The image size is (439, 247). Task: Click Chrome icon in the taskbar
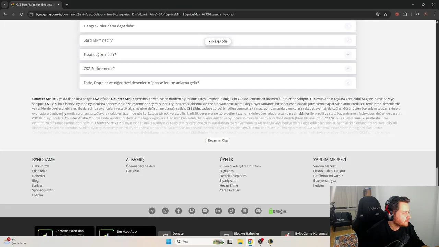250,242
